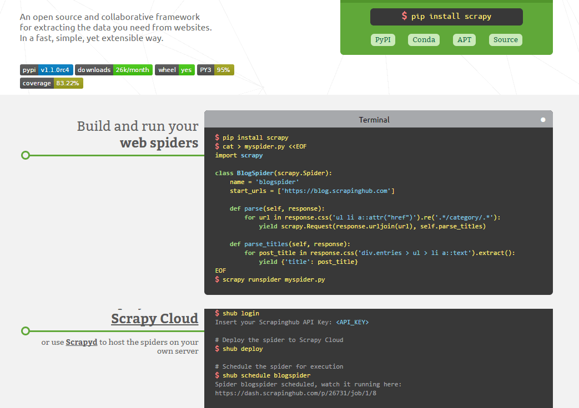Viewport: 579px width, 408px height.
Task: Click the pip install scrapy command box
Action: pos(446,17)
